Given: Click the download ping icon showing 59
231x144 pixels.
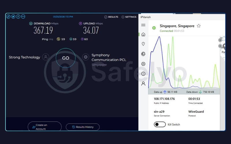Looking at the screenshot, I should pyautogui.click(x=71, y=39).
